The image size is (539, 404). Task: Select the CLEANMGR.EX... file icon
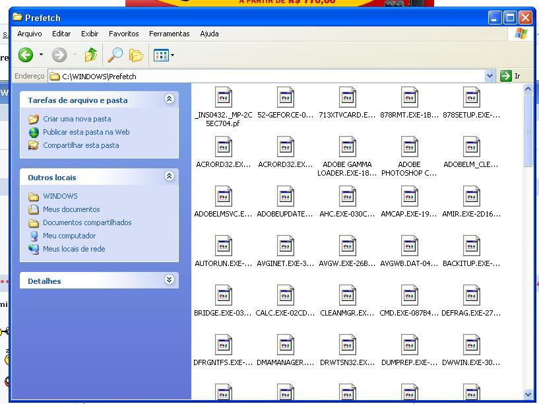pyautogui.click(x=348, y=295)
